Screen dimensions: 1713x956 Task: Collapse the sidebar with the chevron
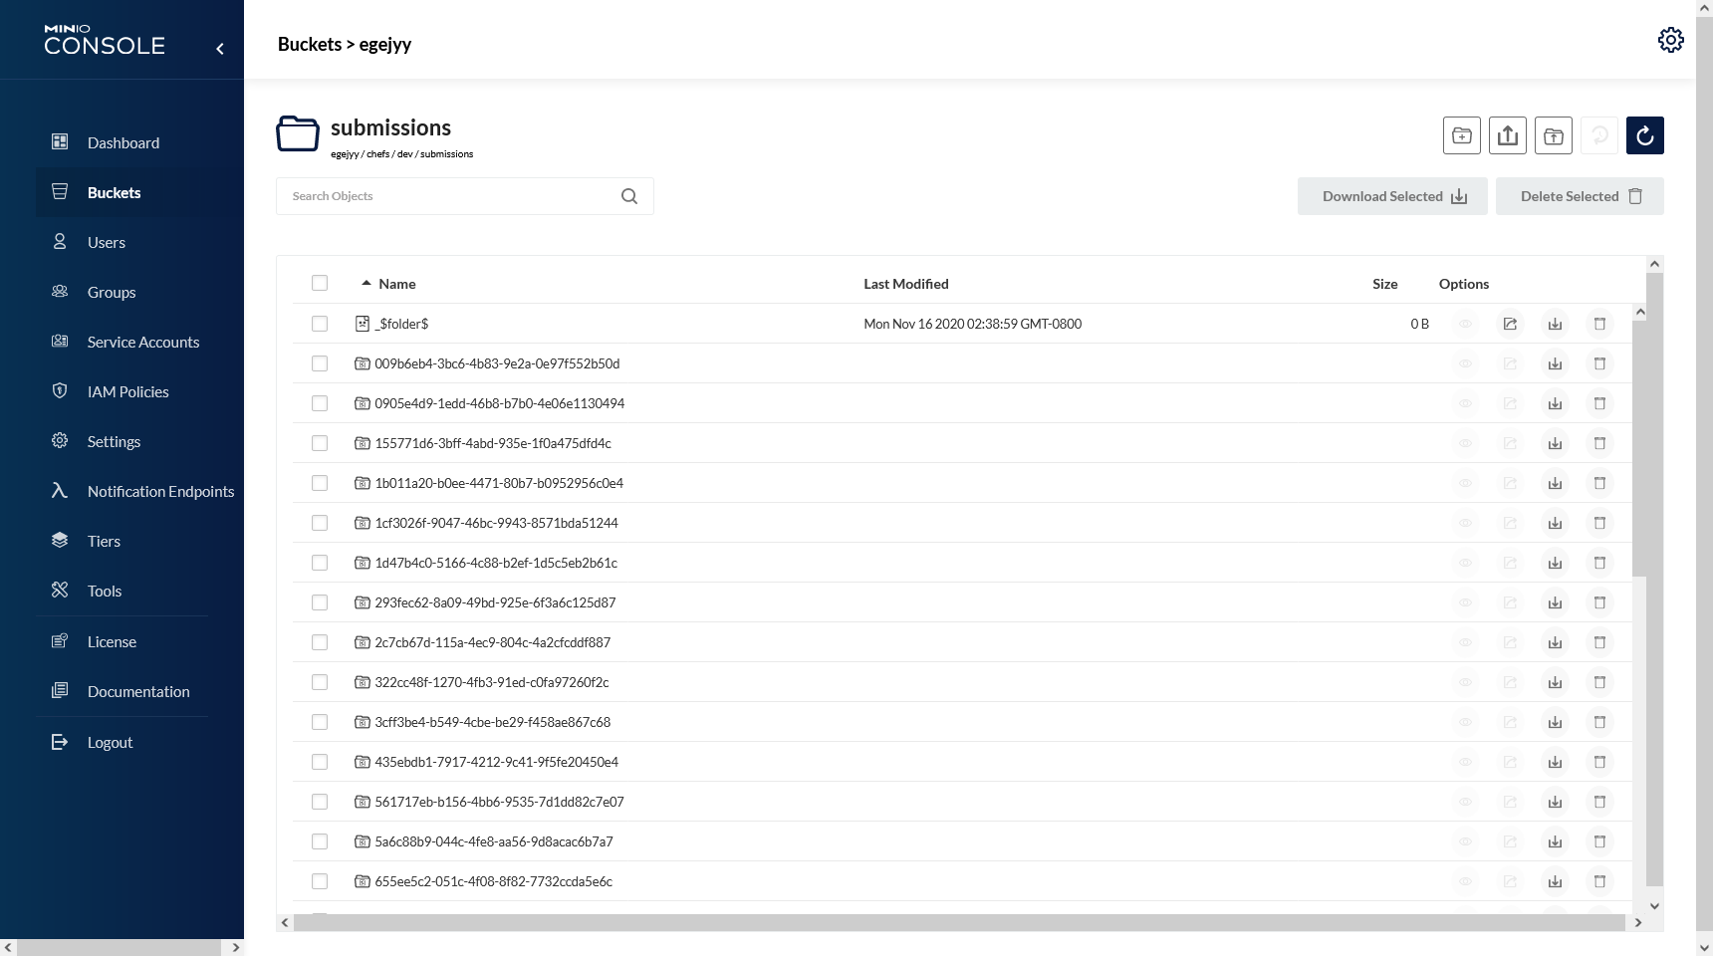point(220,48)
